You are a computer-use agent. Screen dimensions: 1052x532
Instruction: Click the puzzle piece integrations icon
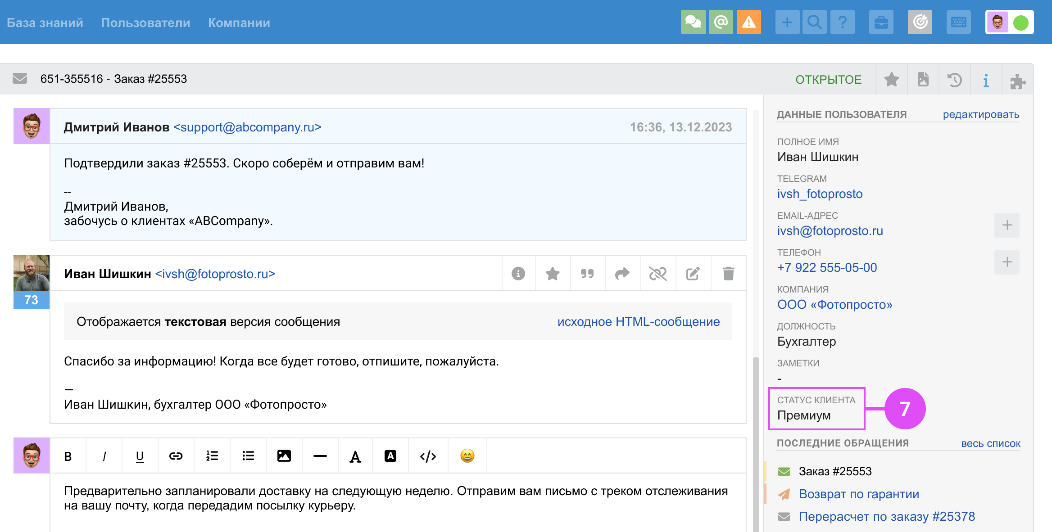pyautogui.click(x=1017, y=81)
